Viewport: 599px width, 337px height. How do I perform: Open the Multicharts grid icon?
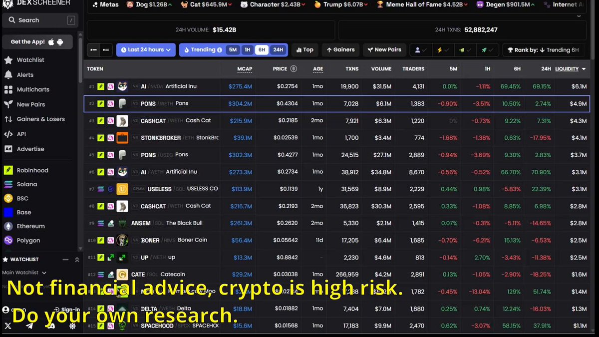[8, 90]
